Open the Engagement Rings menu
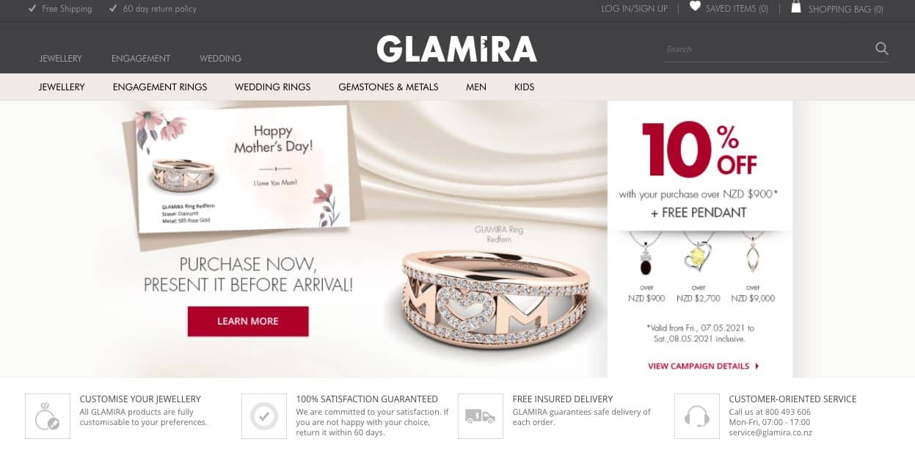Image resolution: width=915 pixels, height=450 pixels. click(160, 87)
